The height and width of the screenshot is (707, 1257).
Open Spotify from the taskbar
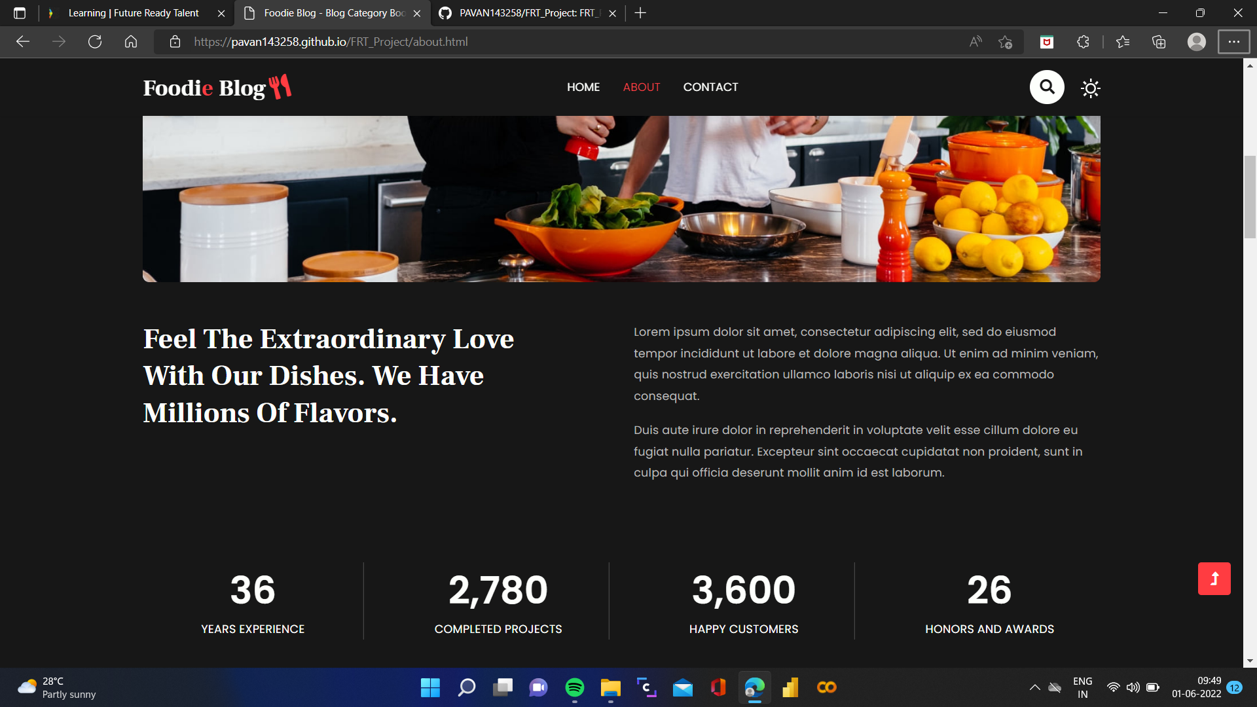pyautogui.click(x=574, y=687)
